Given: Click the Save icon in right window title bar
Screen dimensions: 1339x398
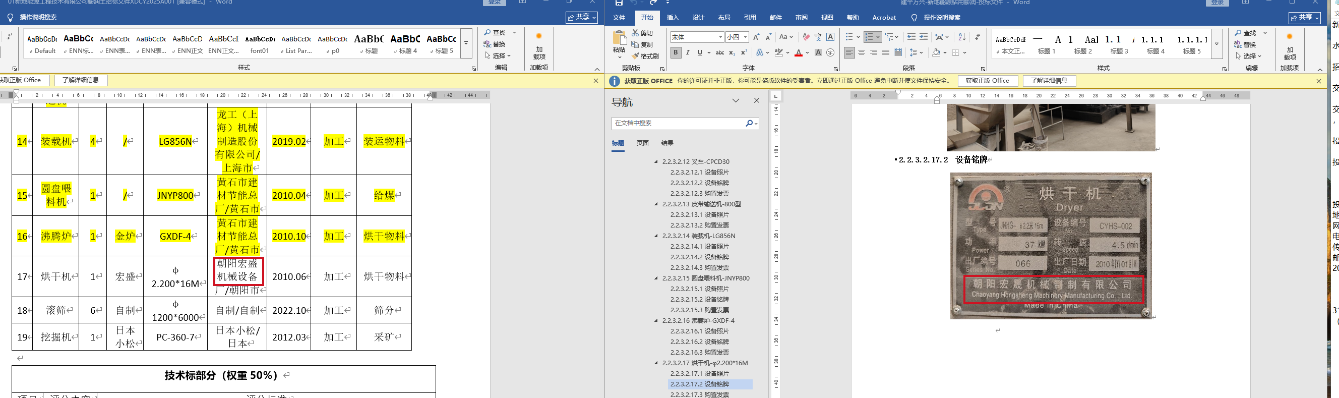Looking at the screenshot, I should 619,3.
